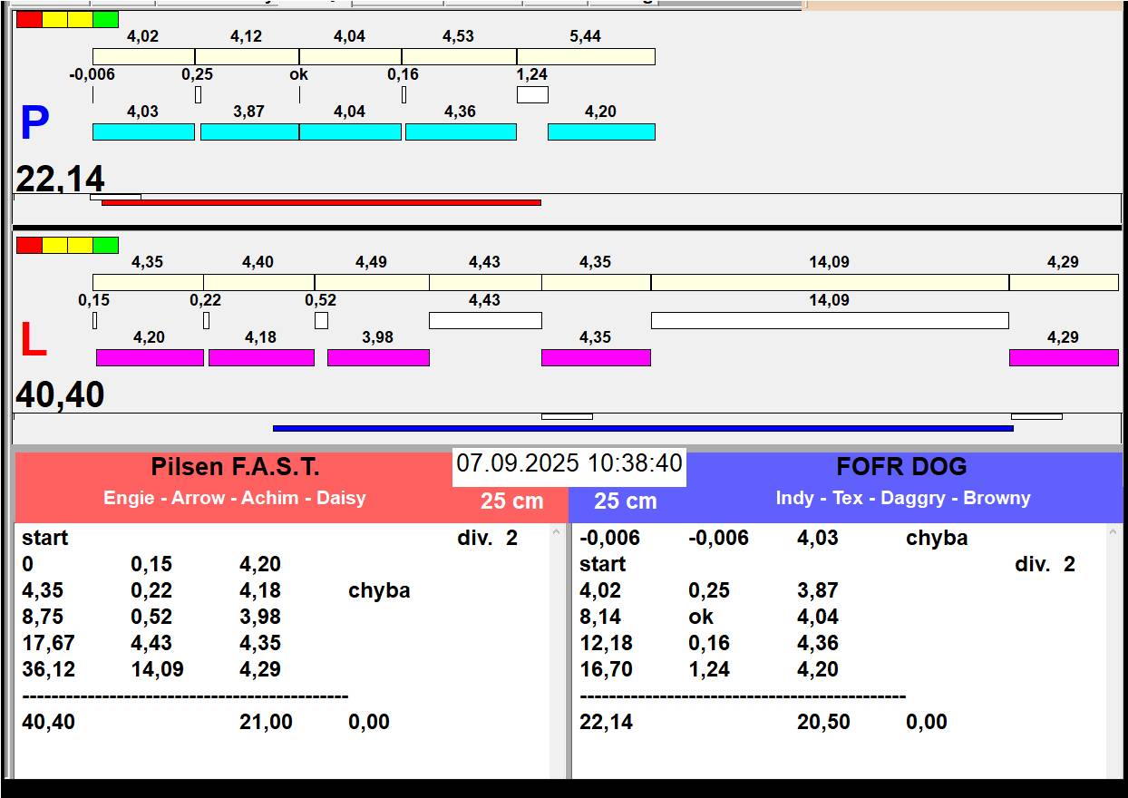Click the green start light in lane L

click(106, 245)
